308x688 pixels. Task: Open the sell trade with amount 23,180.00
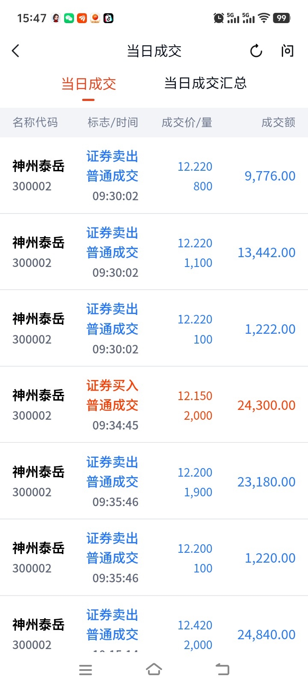click(x=154, y=481)
